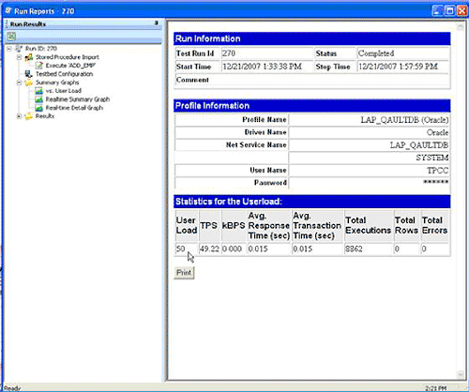
Task: Maximize the Run Reports window
Action: pyautogui.click(x=449, y=11)
